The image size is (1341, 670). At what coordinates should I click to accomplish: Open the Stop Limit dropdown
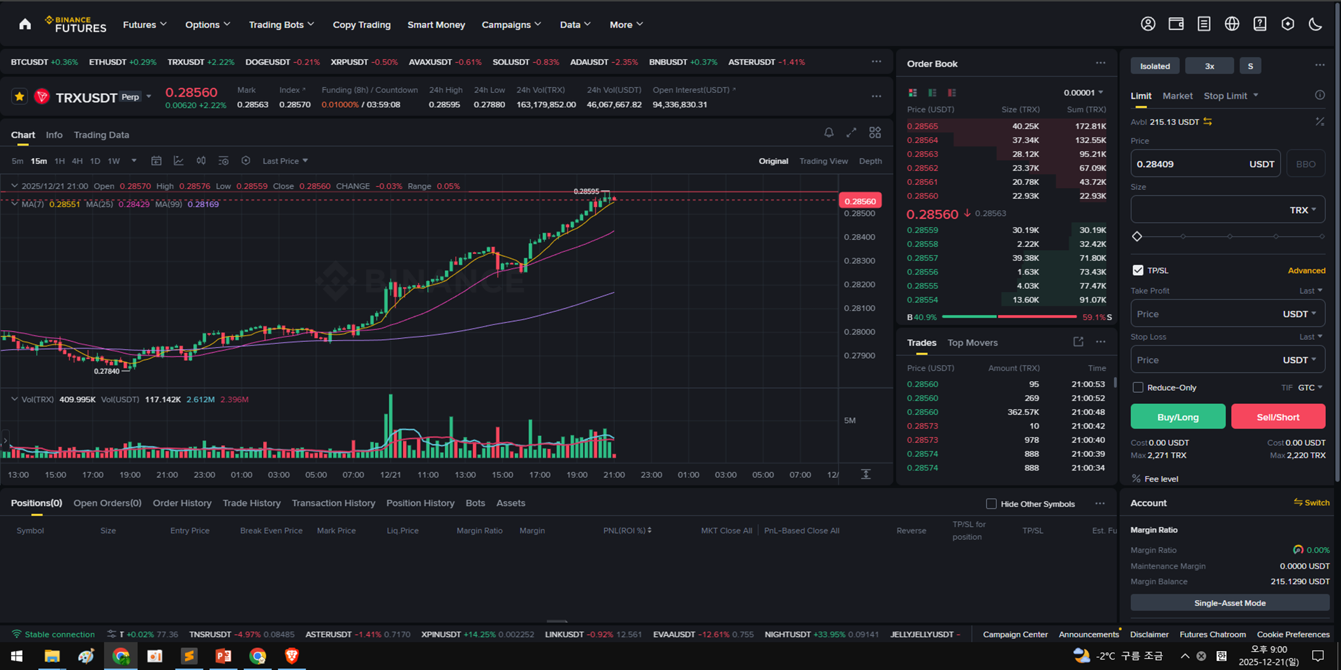[x=1230, y=95]
